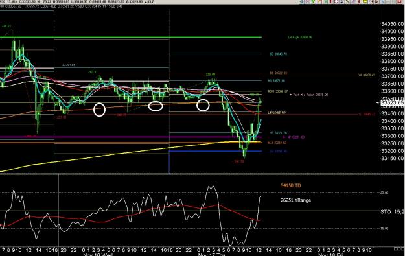Screen dimensions: 405x256
Task: Click the 33150.00 price axis label
Action: click(x=392, y=158)
